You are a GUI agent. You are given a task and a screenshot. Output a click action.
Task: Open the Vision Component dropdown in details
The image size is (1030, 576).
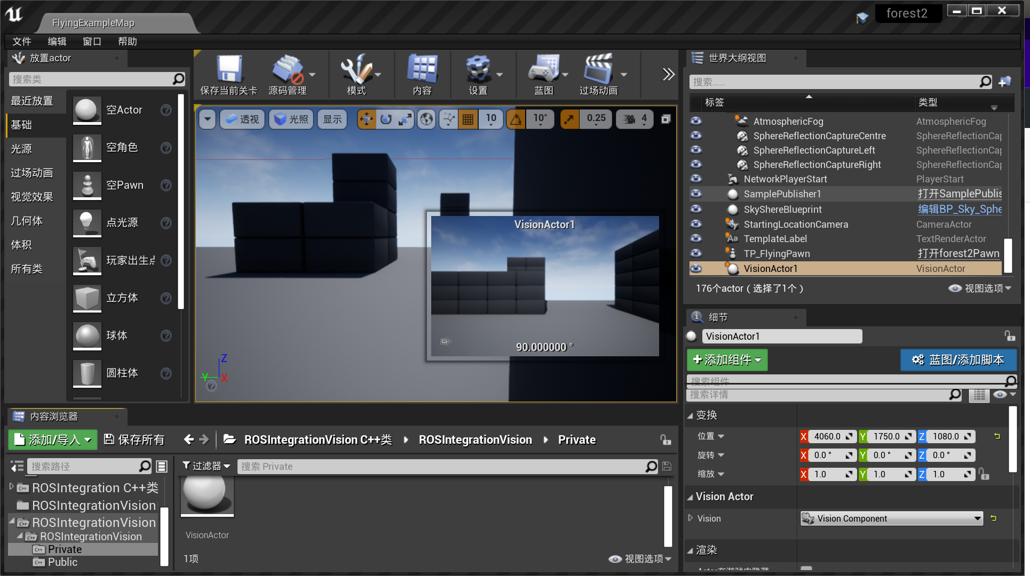coord(890,518)
